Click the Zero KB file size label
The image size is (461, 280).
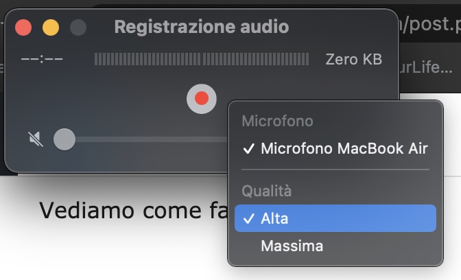click(353, 60)
